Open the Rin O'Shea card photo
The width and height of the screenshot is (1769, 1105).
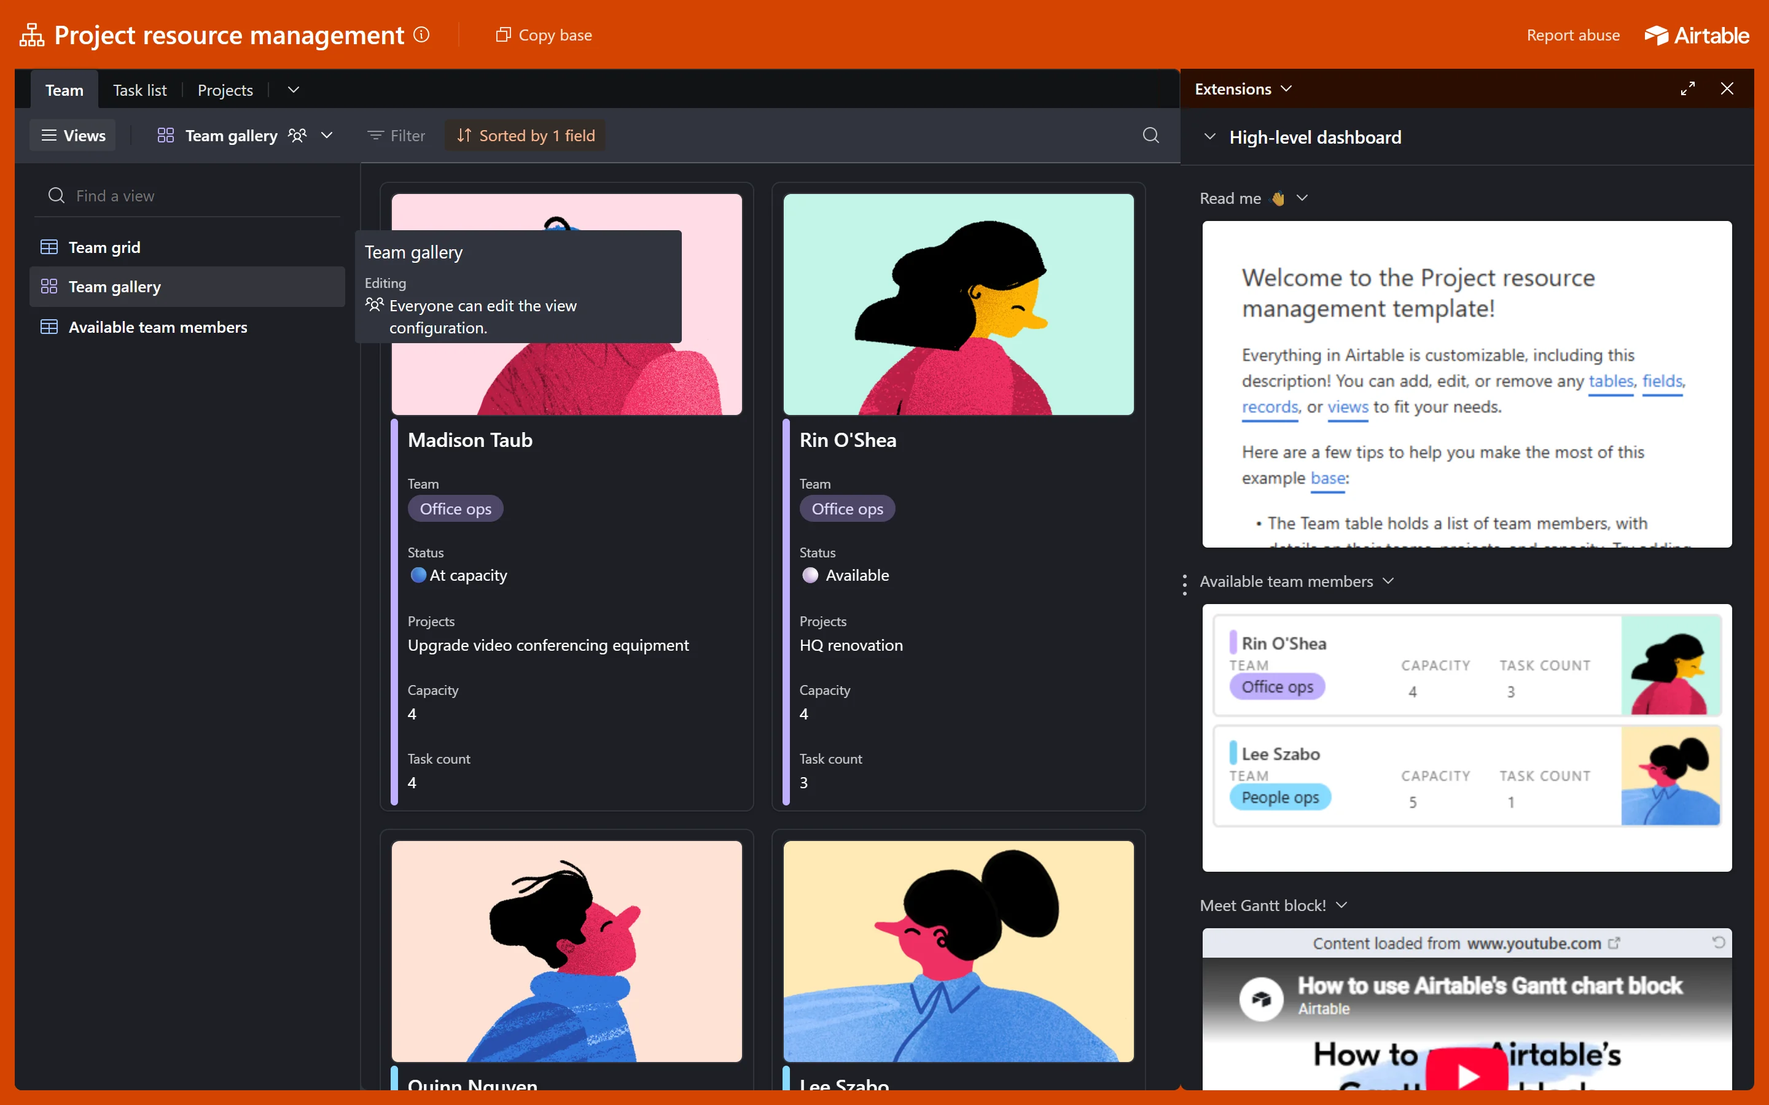pos(958,304)
